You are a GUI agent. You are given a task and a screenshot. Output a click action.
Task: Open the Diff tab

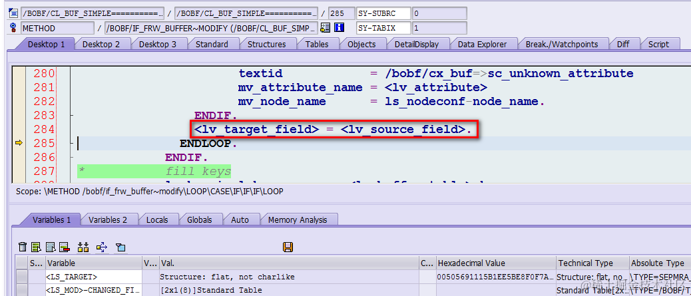point(623,44)
